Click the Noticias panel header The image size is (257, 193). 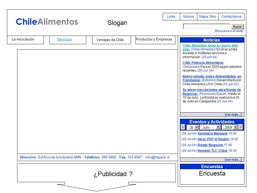pyautogui.click(x=212, y=40)
